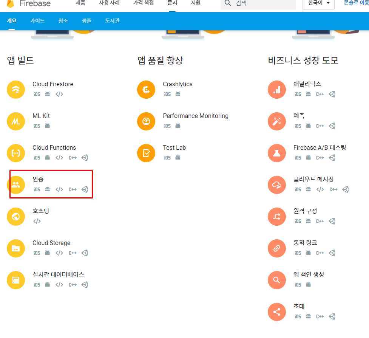Switch to the 개요 tab
Image resolution: width=369 pixels, height=338 pixels.
(x=12, y=21)
